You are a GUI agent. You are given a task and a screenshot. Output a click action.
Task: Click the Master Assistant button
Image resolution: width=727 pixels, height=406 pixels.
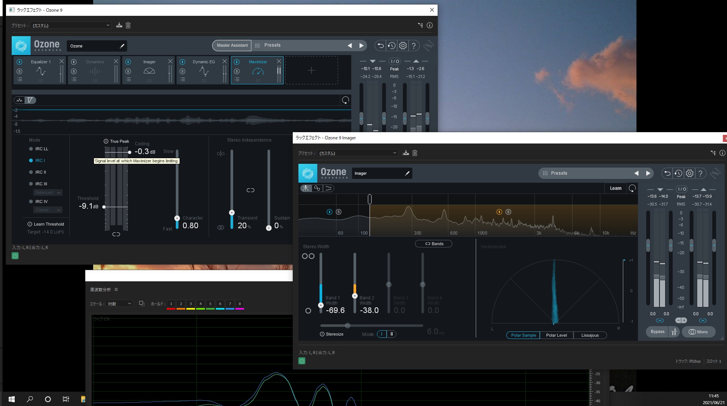click(232, 45)
